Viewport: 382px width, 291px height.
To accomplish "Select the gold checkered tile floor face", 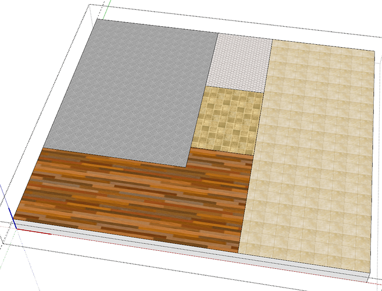I will pyautogui.click(x=228, y=120).
